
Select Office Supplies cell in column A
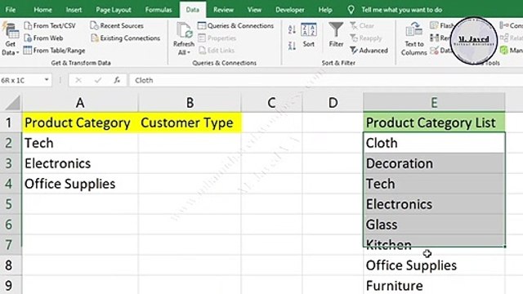pos(80,184)
